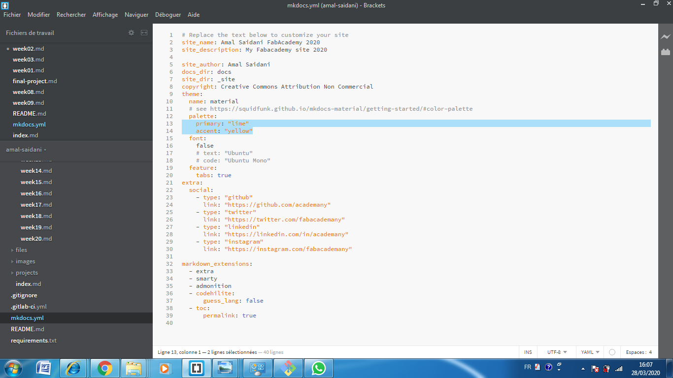Toggle split view icon in sidebar header
This screenshot has height=378, width=673.
point(144,32)
